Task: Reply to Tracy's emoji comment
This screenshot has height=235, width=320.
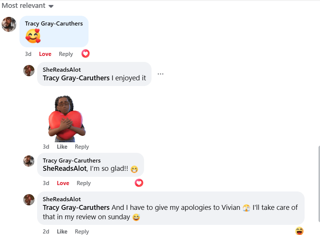Action: coord(66,54)
